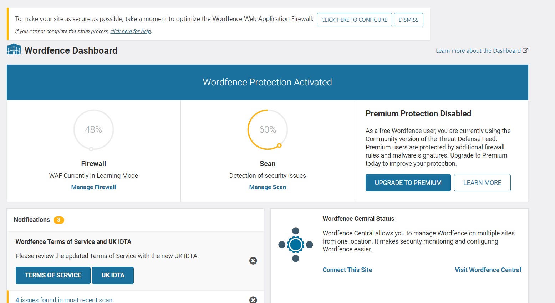Click Upgrade to Premium button

pyautogui.click(x=408, y=182)
